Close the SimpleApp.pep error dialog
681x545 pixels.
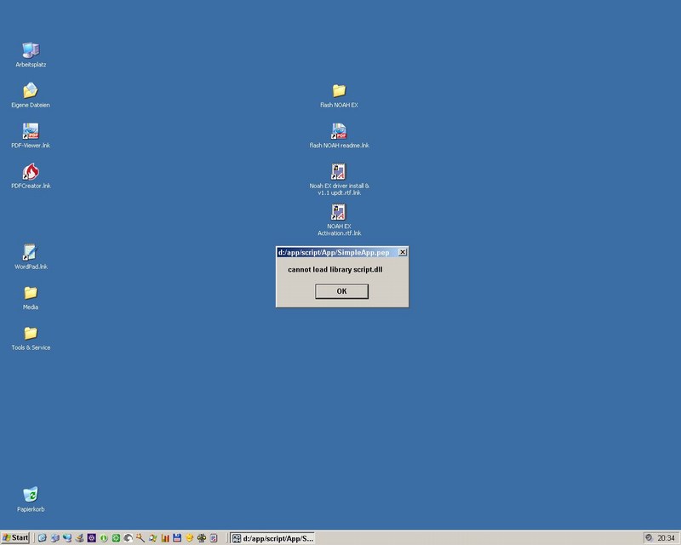coord(403,252)
